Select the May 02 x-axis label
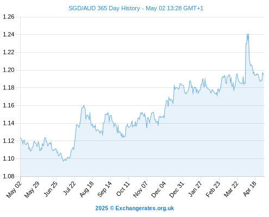This screenshot has width=269, height=217. point(14,189)
